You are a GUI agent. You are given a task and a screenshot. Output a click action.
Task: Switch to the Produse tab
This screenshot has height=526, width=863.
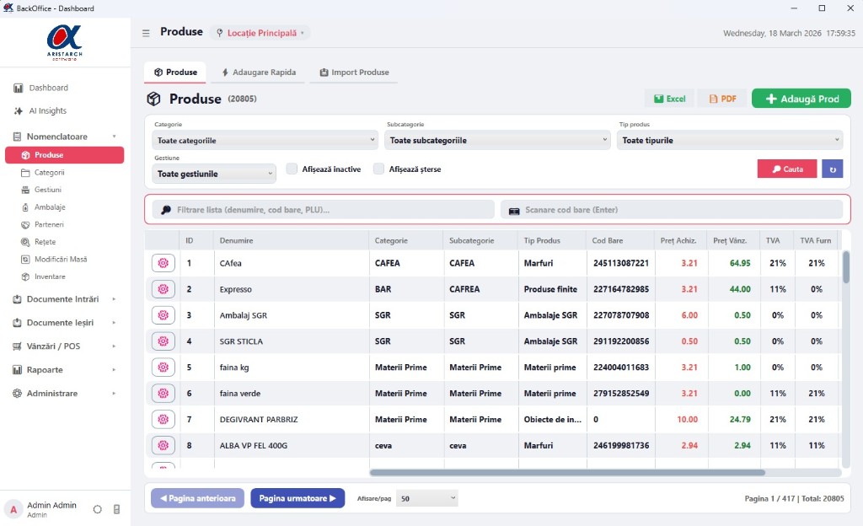click(175, 72)
